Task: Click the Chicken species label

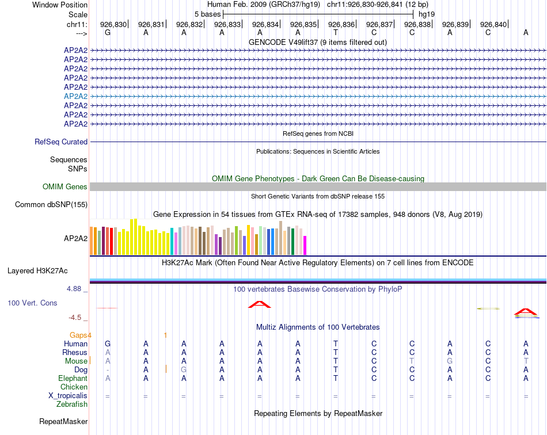Action: (74, 387)
